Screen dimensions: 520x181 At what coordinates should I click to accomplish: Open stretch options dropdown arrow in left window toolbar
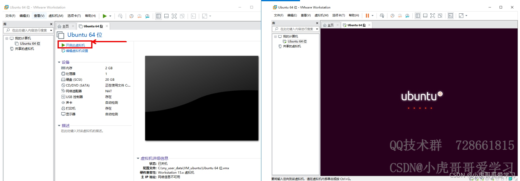coord(210,16)
